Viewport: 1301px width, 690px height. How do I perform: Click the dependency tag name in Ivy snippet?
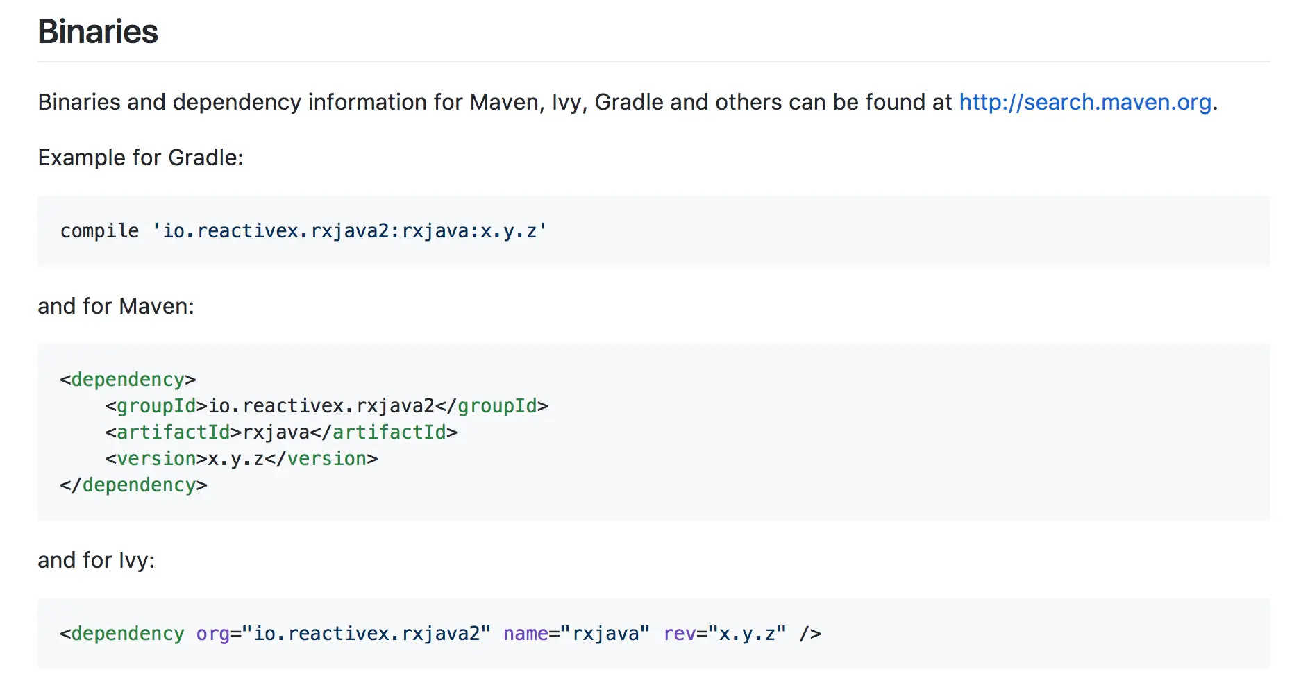(128, 633)
